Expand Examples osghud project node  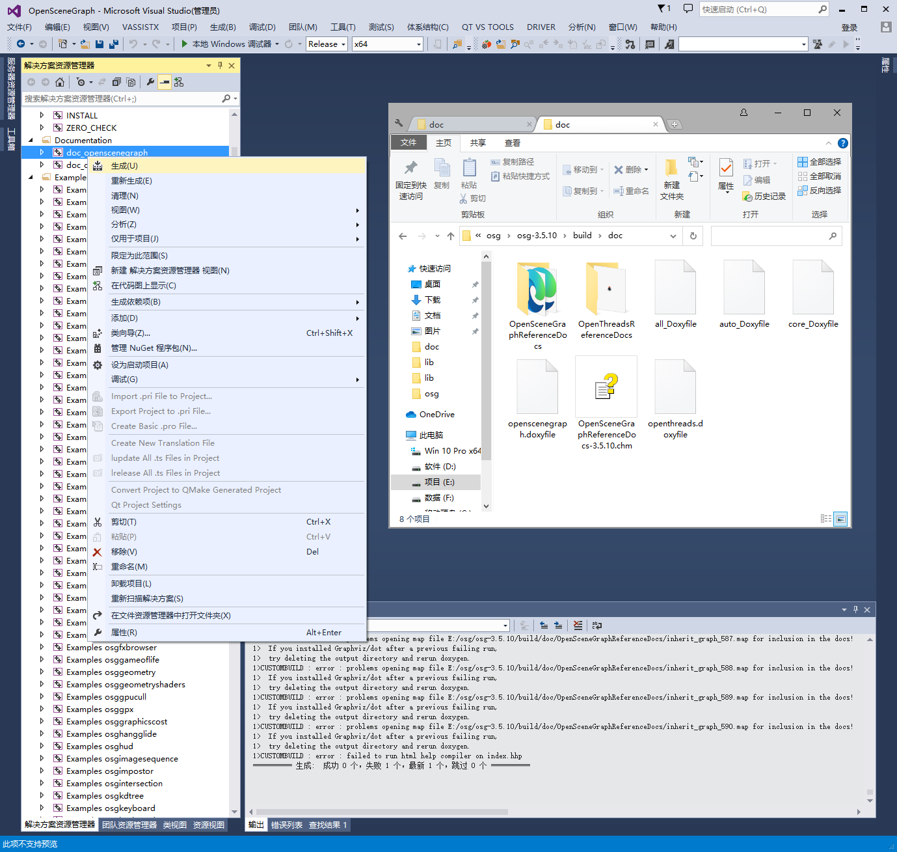[x=42, y=746]
